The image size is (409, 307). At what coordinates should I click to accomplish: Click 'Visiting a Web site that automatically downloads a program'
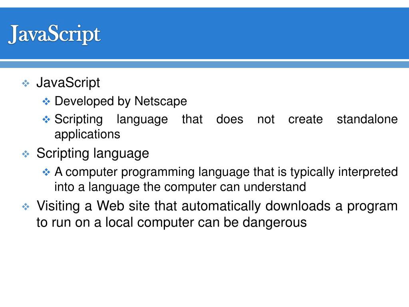click(217, 206)
